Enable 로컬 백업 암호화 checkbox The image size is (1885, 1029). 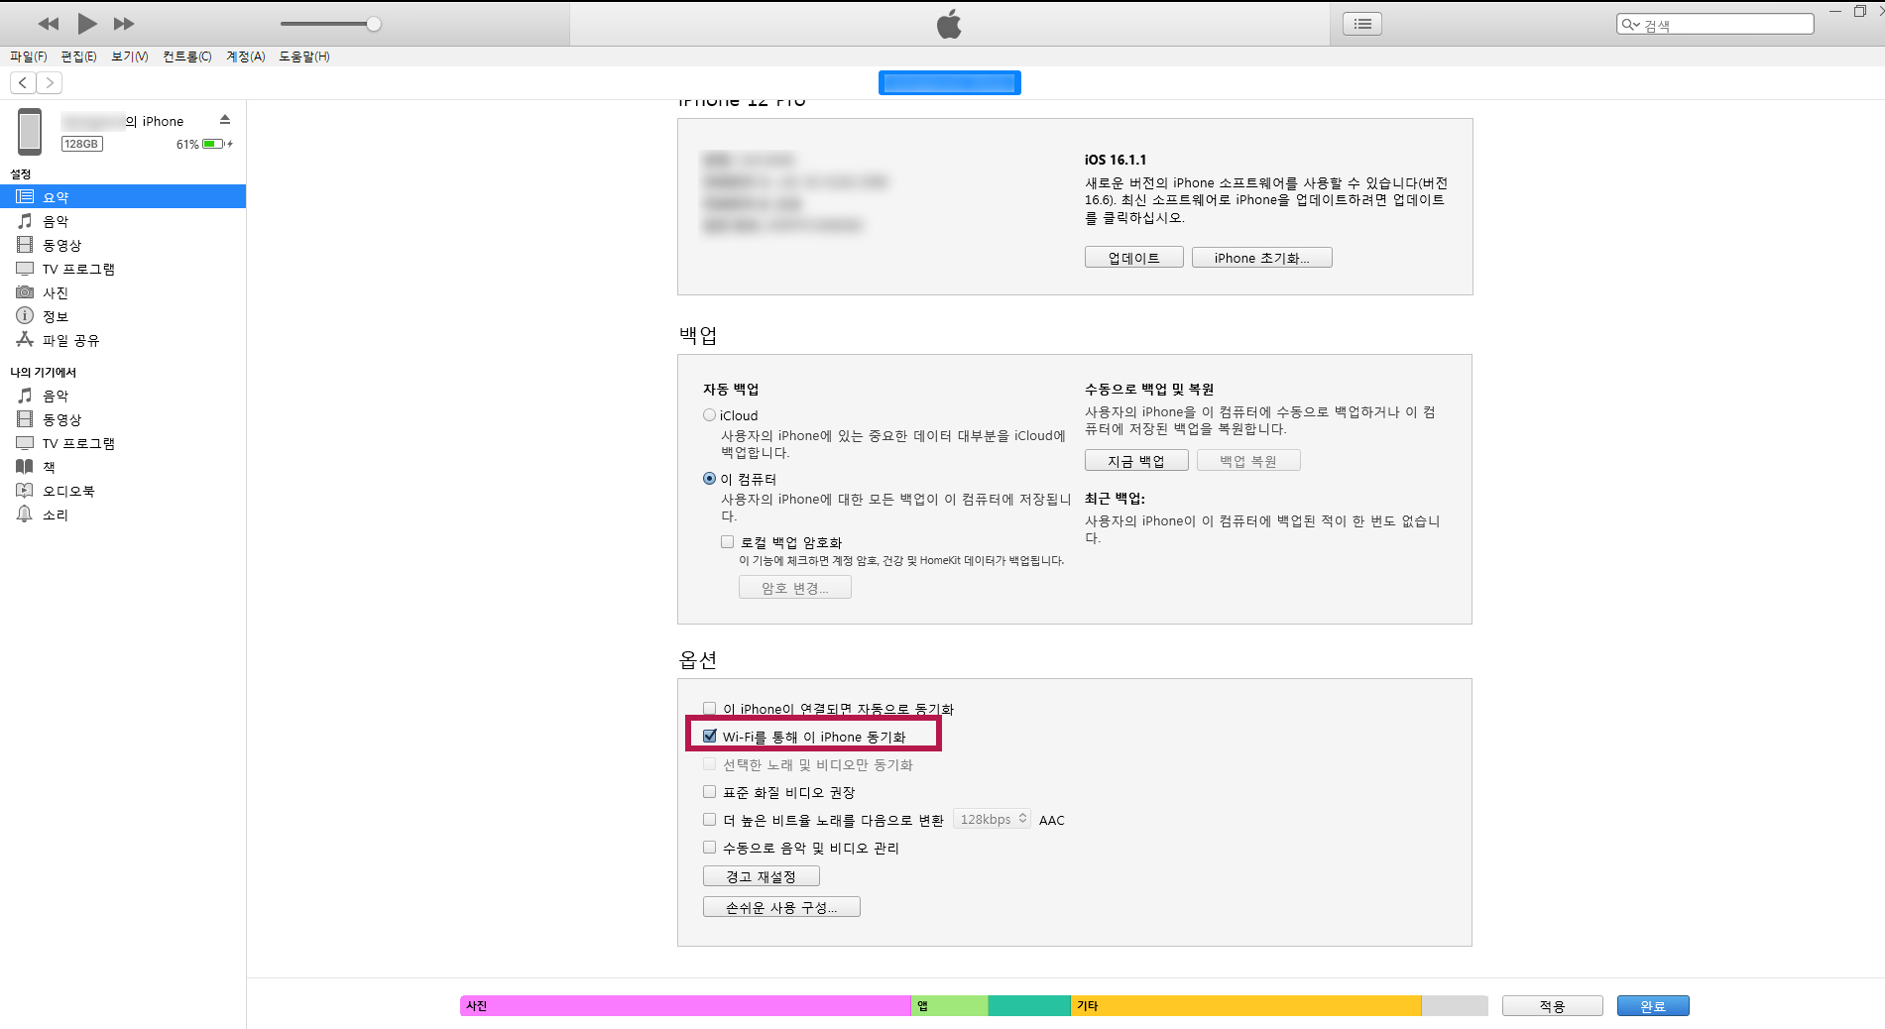728,542
